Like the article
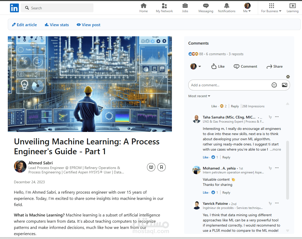This screenshot has height=239, width=302. pyautogui.click(x=218, y=66)
